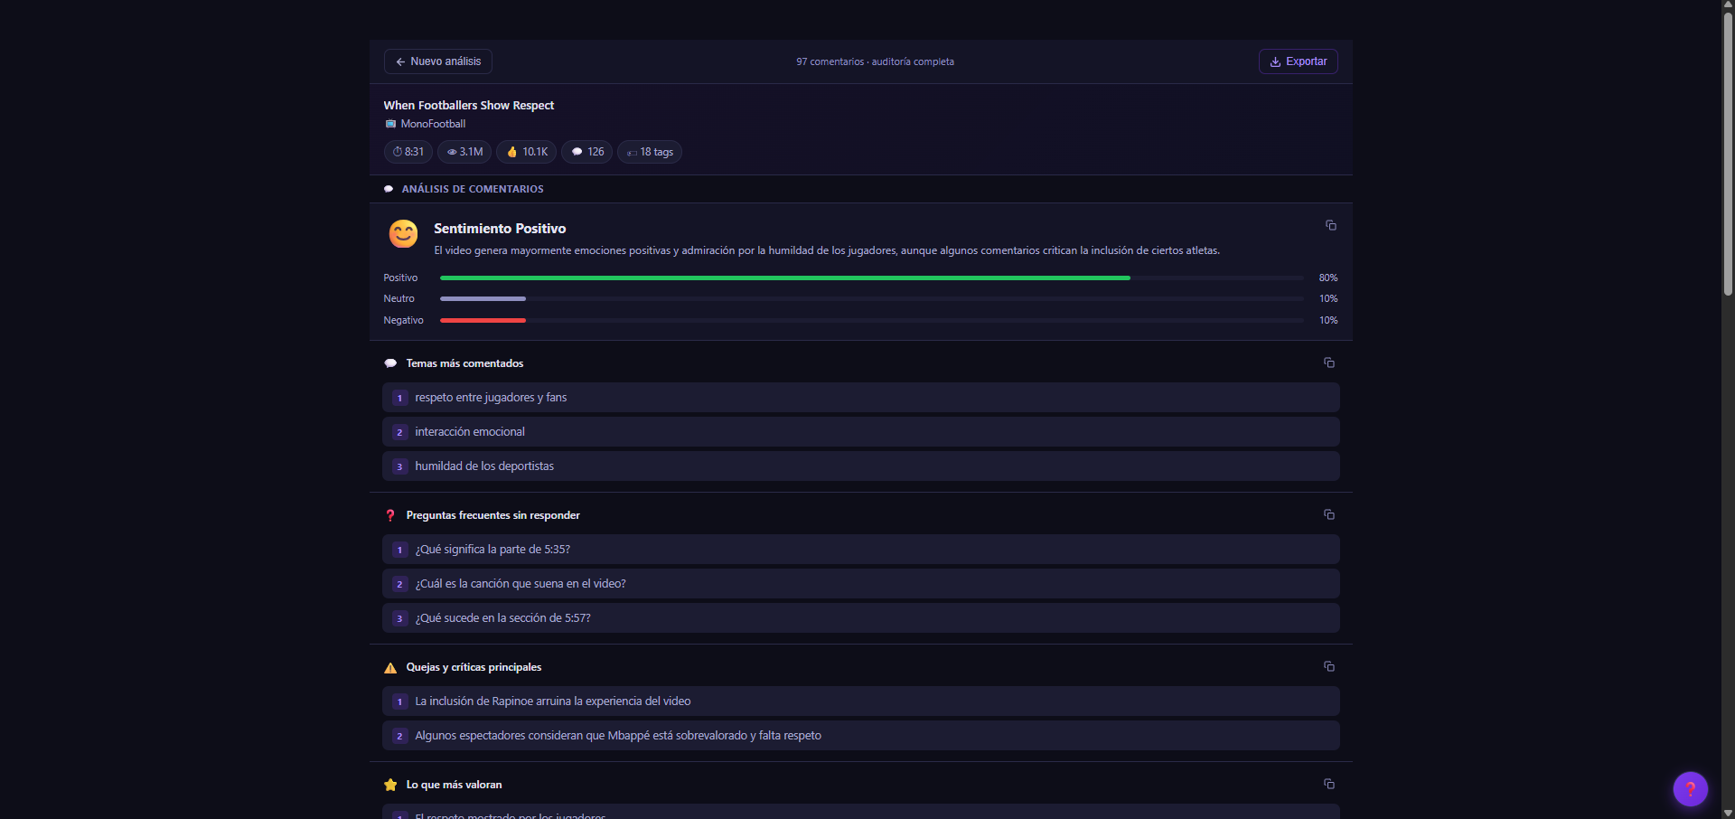The image size is (1735, 819).
Task: Click the green Positivo progress bar
Action: (x=784, y=278)
